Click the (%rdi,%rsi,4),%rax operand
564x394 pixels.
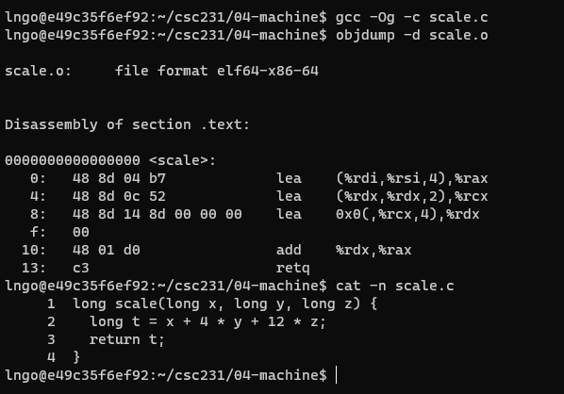point(412,178)
